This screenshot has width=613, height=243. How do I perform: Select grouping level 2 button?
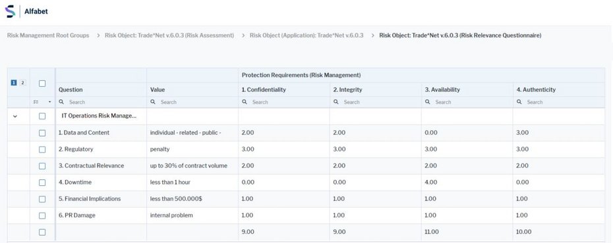point(22,83)
